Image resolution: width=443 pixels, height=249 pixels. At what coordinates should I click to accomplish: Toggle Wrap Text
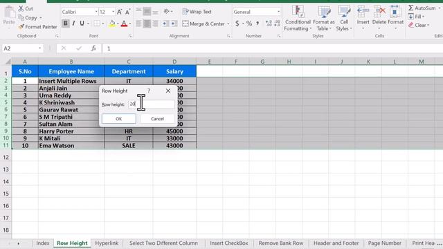click(x=197, y=12)
